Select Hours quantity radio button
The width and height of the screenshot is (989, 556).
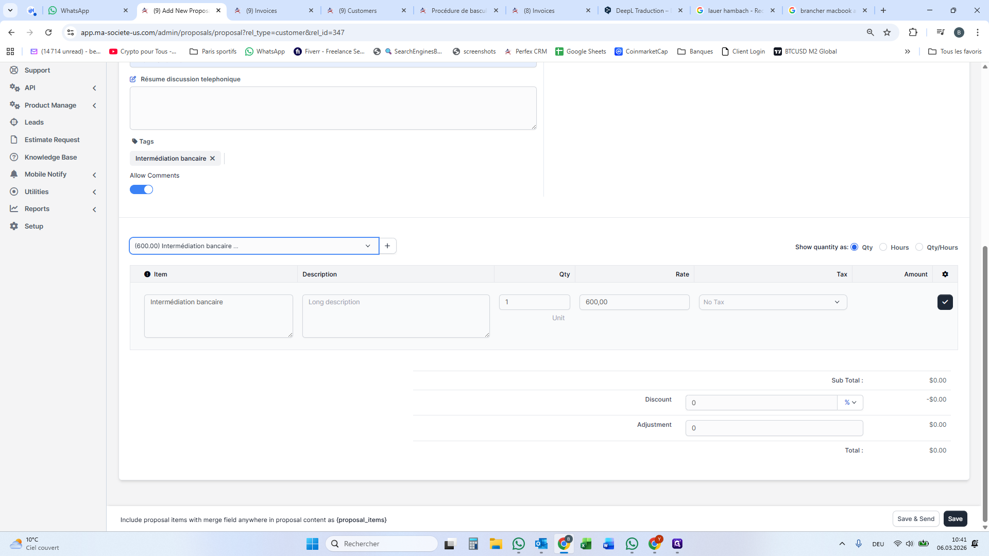coord(883,247)
